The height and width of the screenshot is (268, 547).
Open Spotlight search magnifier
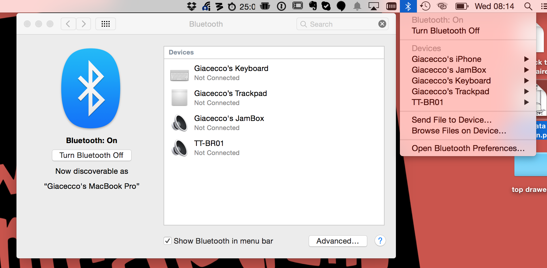(528, 6)
